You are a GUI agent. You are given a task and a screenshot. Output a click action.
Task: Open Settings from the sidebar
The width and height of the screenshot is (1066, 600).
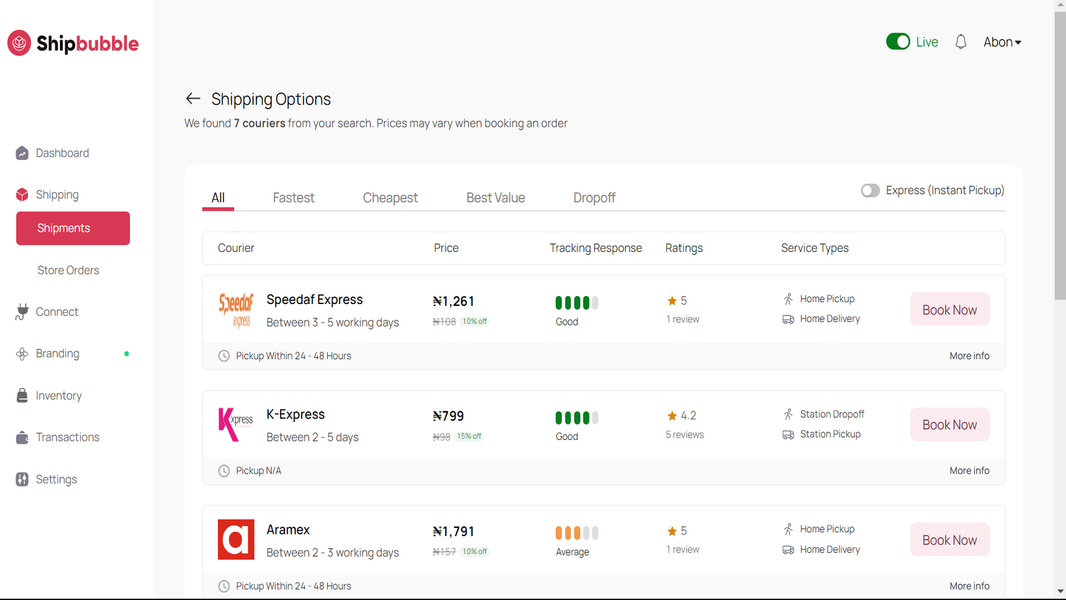pyautogui.click(x=56, y=479)
